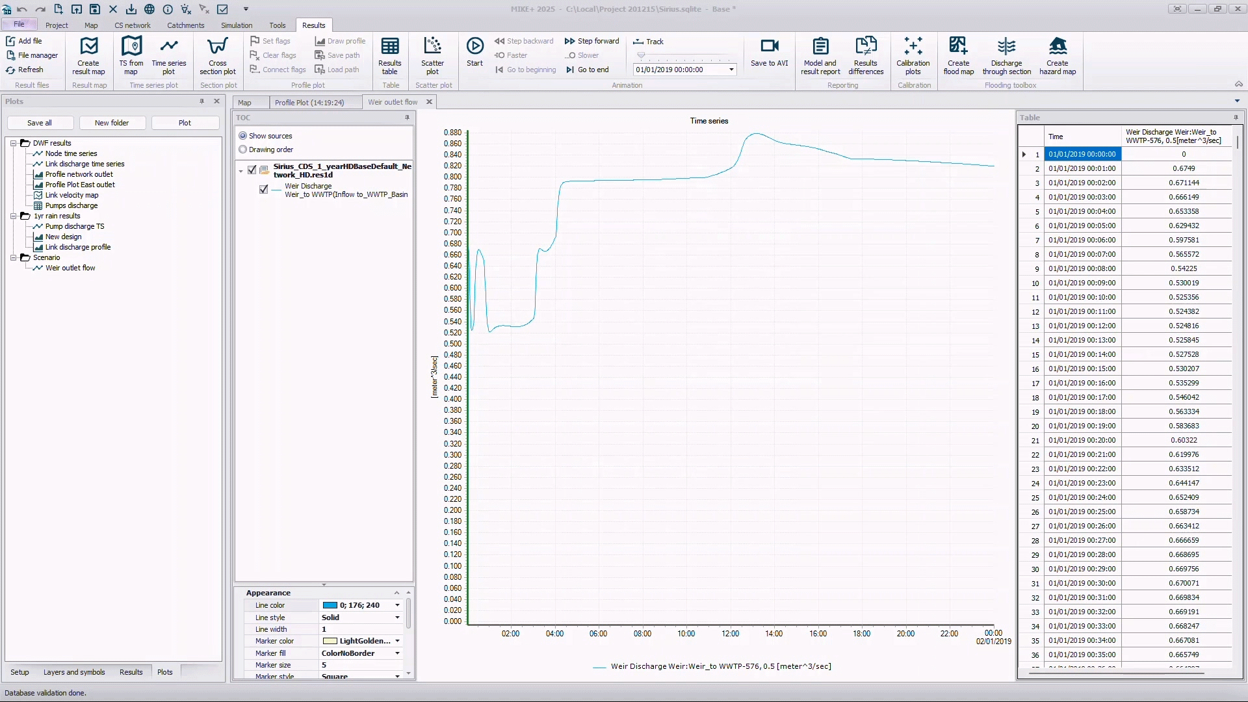Collapse the DWF results folder

point(13,143)
